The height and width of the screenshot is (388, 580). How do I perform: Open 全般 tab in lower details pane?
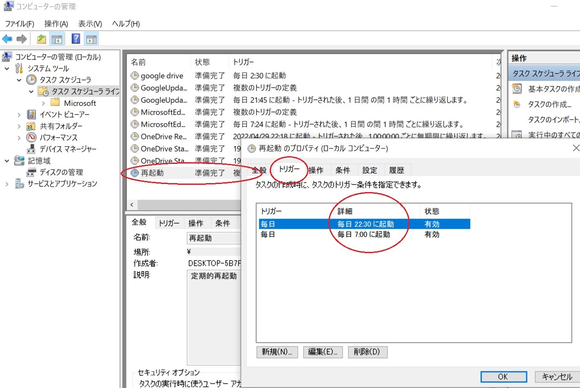click(x=139, y=222)
